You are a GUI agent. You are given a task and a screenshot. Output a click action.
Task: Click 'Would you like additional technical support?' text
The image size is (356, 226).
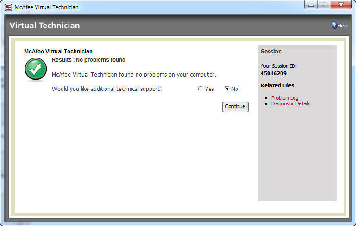[107, 89]
